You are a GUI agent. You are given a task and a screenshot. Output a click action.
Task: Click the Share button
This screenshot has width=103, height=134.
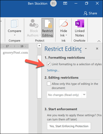click(91, 13)
